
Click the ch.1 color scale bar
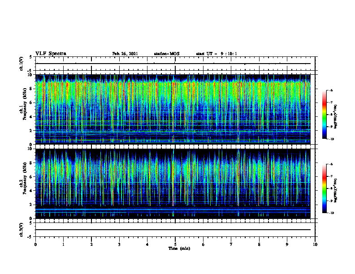click(x=325, y=115)
